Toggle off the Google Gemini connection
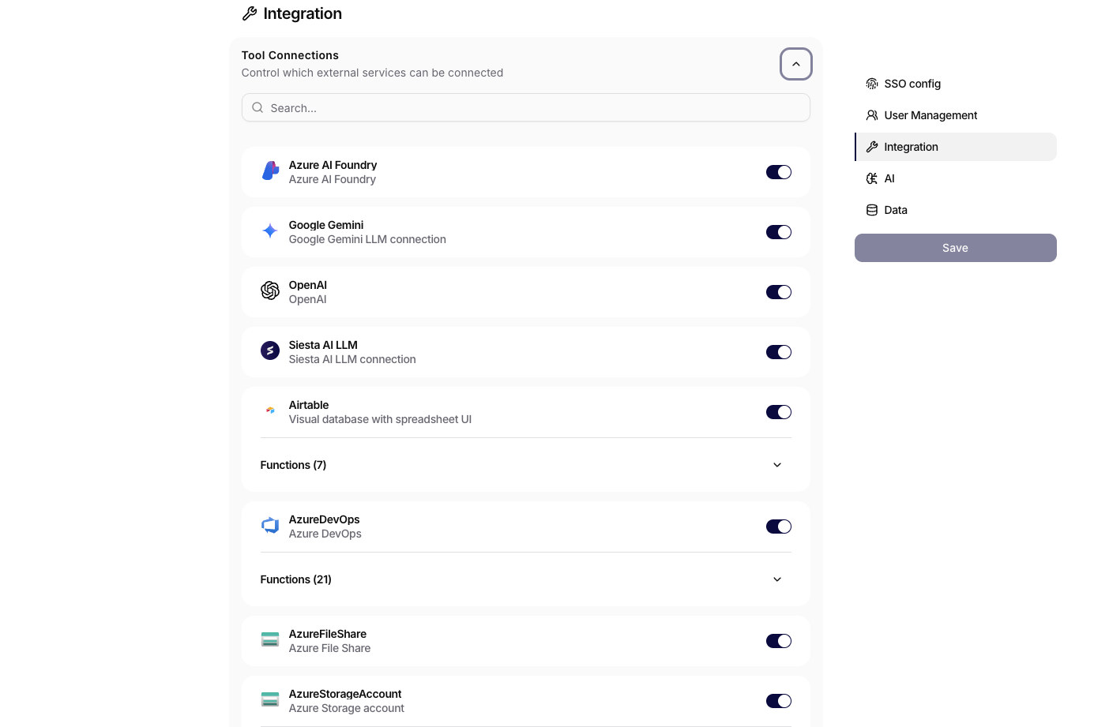Screen dimensions: 1109x727 (x=779, y=232)
